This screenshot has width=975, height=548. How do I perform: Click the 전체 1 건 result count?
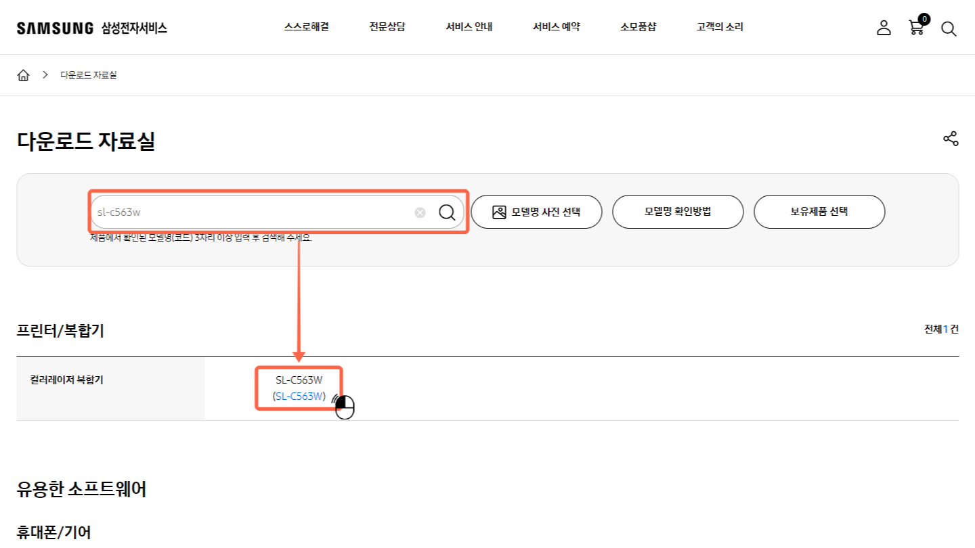click(x=941, y=329)
